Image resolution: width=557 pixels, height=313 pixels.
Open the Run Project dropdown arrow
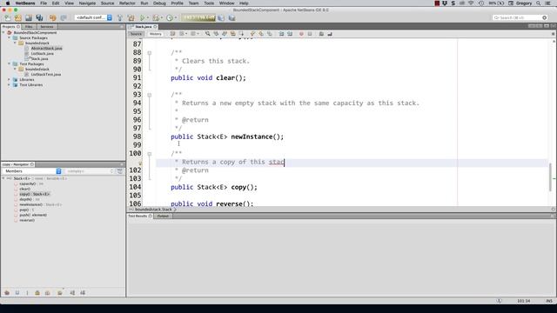pyautogui.click(x=148, y=17)
